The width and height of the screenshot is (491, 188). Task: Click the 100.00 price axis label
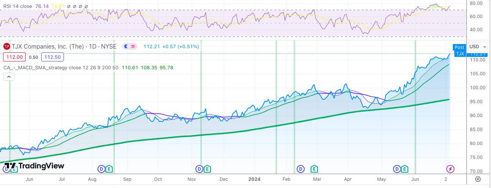tap(477, 87)
